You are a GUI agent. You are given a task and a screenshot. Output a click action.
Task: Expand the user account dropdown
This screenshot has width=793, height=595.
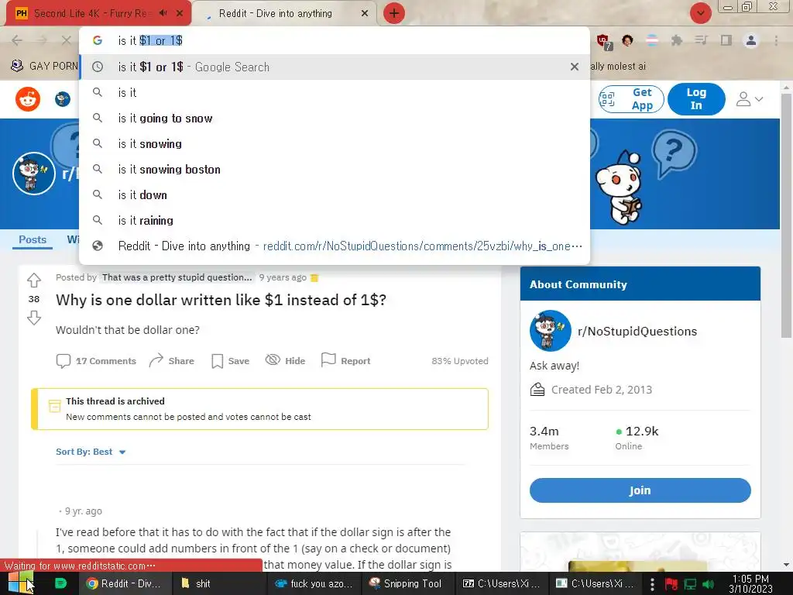[x=750, y=99]
